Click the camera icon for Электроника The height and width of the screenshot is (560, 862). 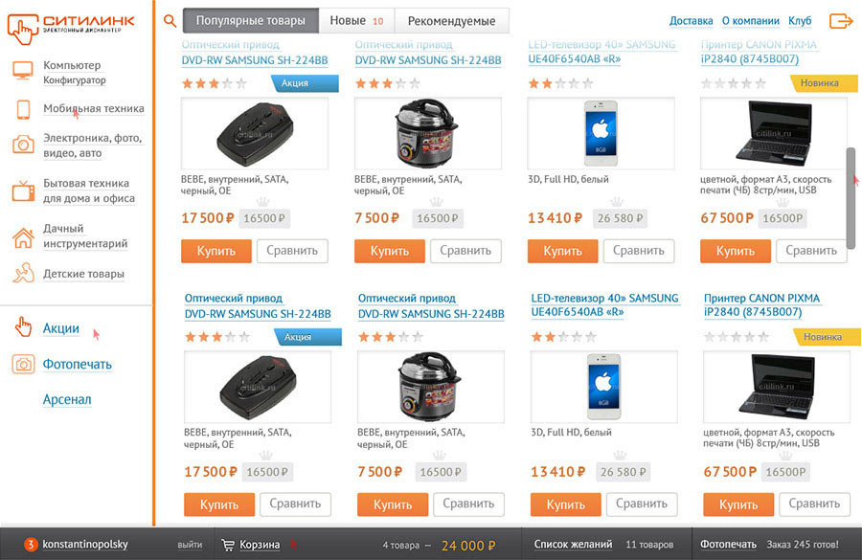(23, 145)
